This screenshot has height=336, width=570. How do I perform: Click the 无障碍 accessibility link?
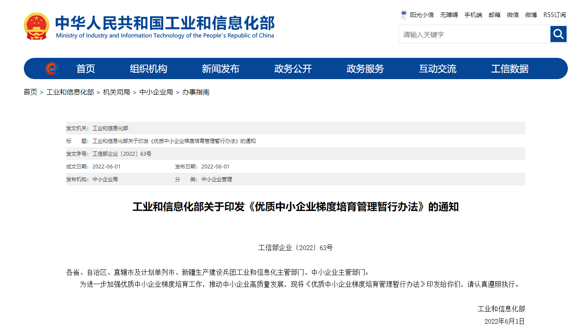pos(449,15)
